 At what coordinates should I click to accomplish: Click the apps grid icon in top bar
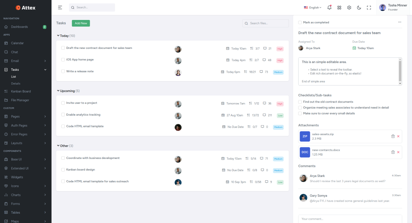coord(339,7)
